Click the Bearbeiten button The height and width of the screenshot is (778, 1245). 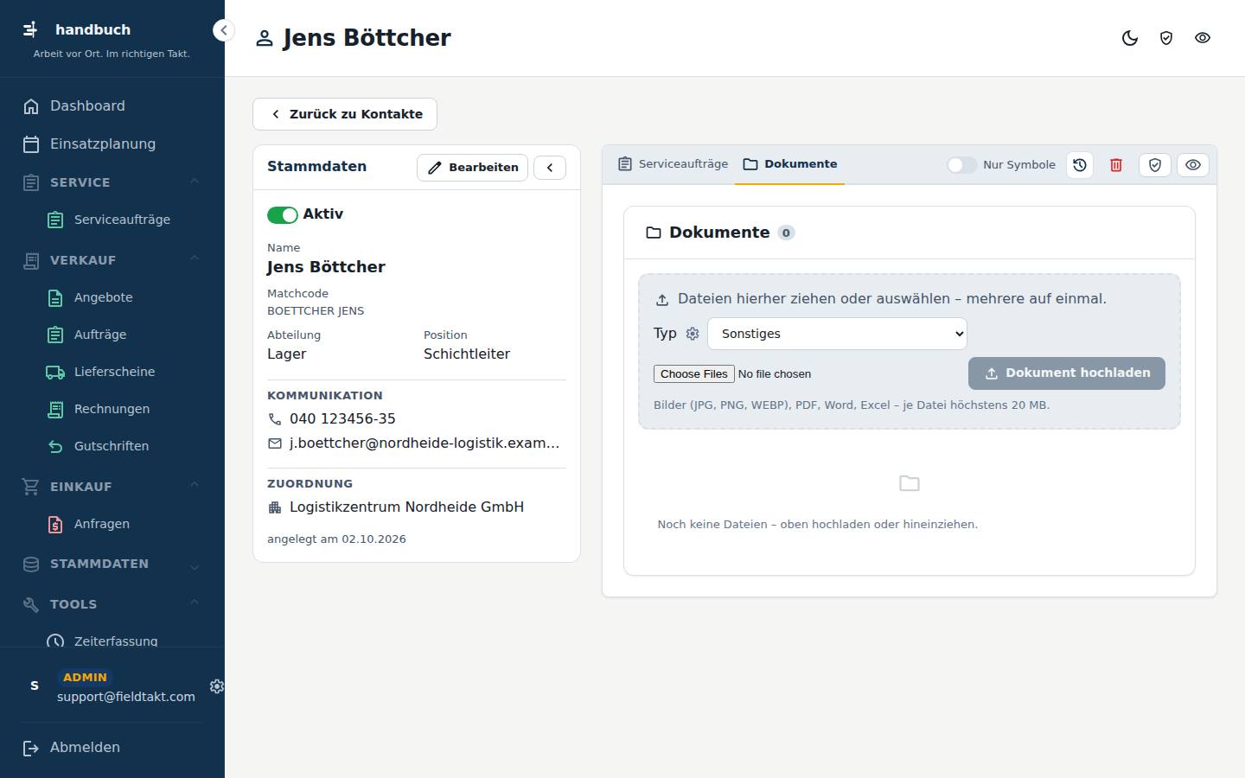472,168
